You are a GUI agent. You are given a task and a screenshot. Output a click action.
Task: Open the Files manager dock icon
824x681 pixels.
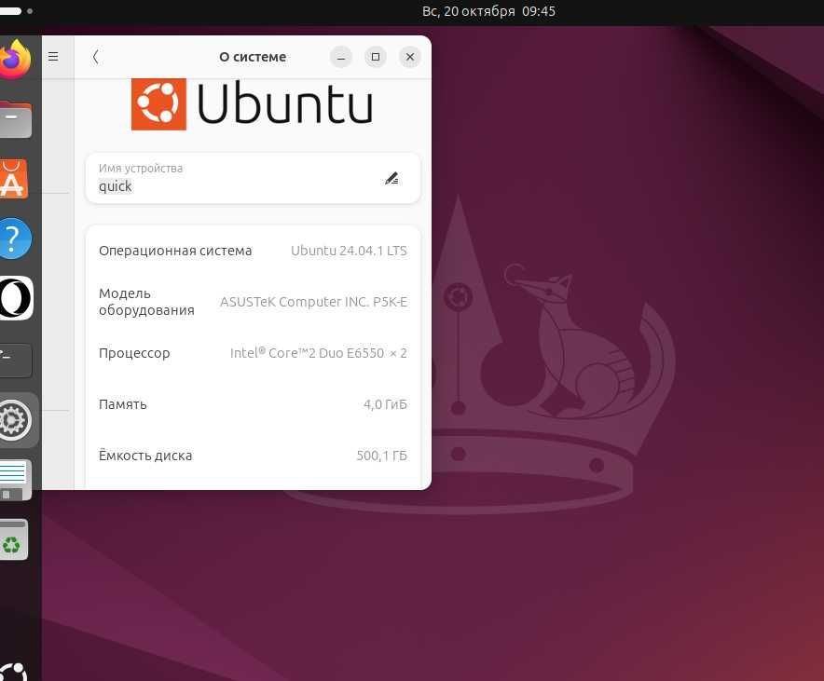coord(15,119)
